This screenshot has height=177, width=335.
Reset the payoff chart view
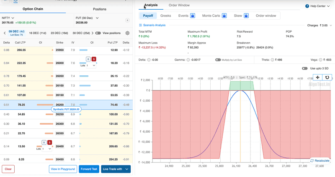click(x=327, y=77)
